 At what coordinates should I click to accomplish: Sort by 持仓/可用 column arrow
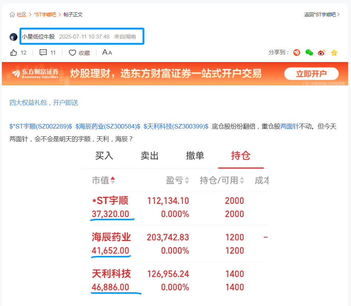coord(242,180)
